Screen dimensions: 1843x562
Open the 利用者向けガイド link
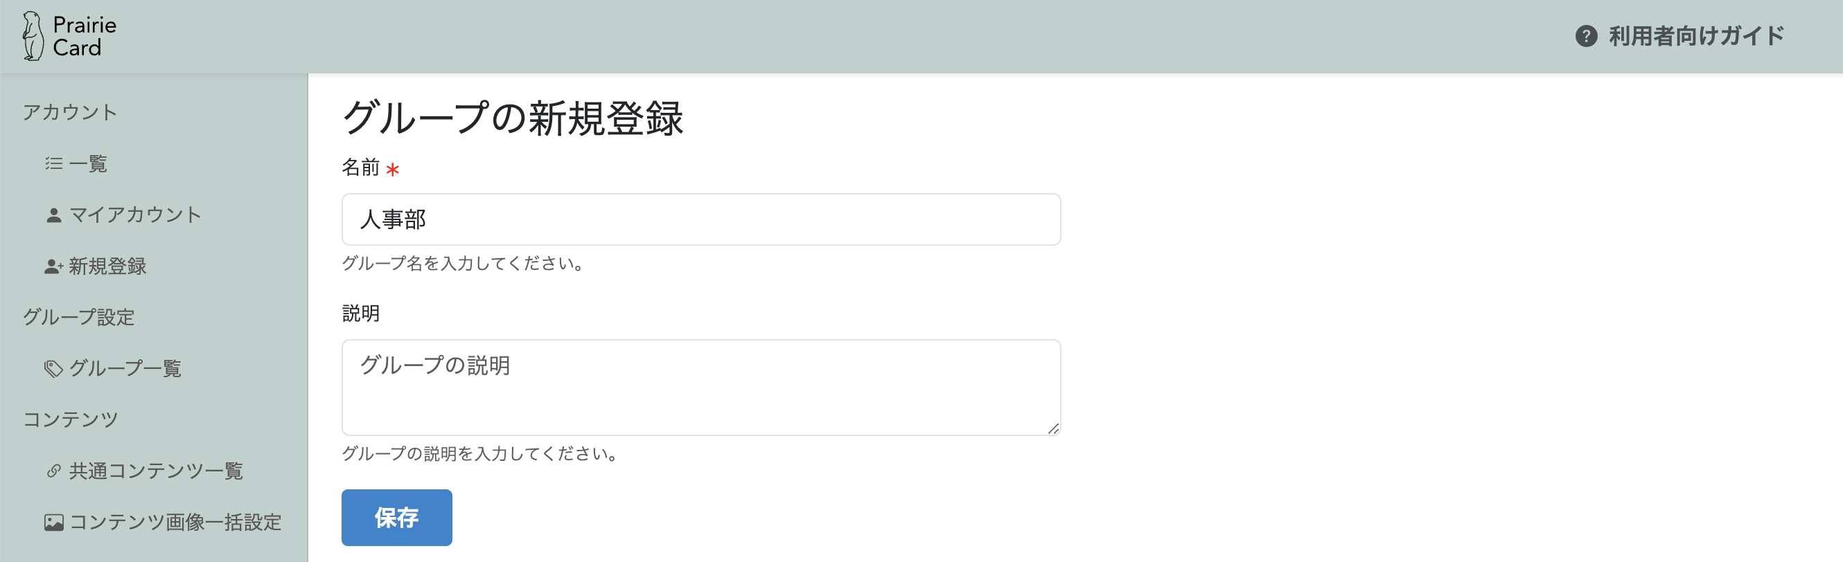[1695, 36]
